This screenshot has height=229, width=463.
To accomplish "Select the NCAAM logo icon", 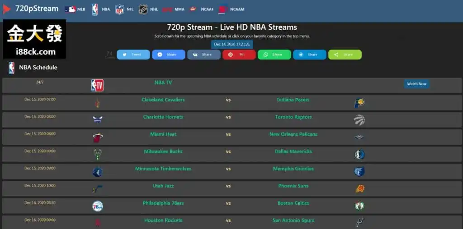I will pos(223,9).
